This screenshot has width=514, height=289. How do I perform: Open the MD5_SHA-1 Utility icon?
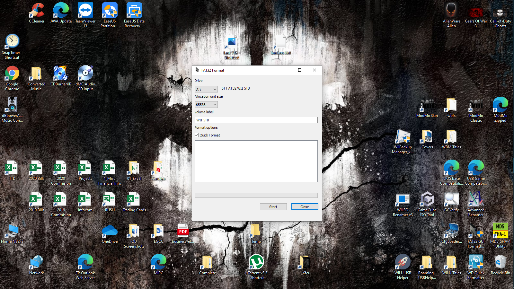pyautogui.click(x=501, y=231)
